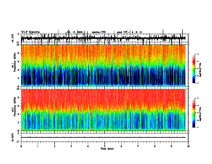
Task: Click the date label 'Jul. 15, 2020'
Action: pyautogui.click(x=75, y=32)
